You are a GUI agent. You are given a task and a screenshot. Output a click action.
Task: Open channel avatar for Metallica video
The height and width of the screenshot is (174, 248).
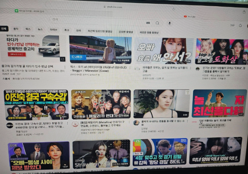tap(75, 124)
